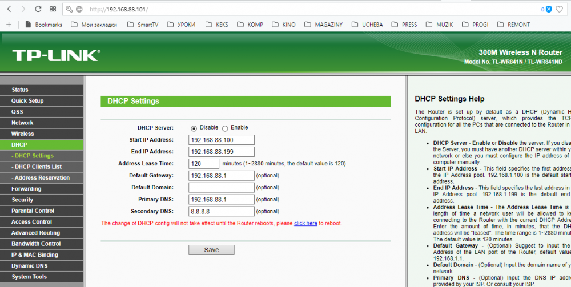Open the KEKS bookmark folder
This screenshot has width=571, height=287.
(216, 25)
